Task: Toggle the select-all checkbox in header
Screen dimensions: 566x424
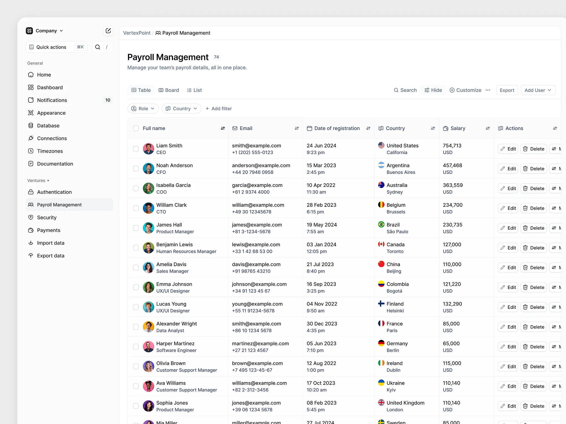Action: [136, 128]
